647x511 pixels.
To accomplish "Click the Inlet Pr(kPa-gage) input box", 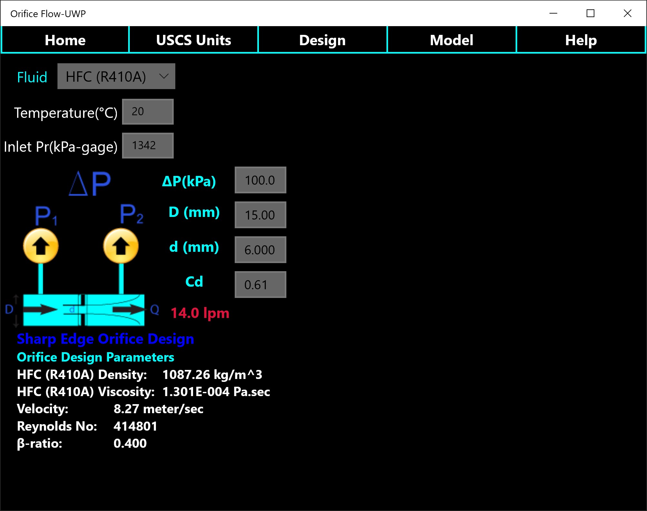I will pos(148,146).
